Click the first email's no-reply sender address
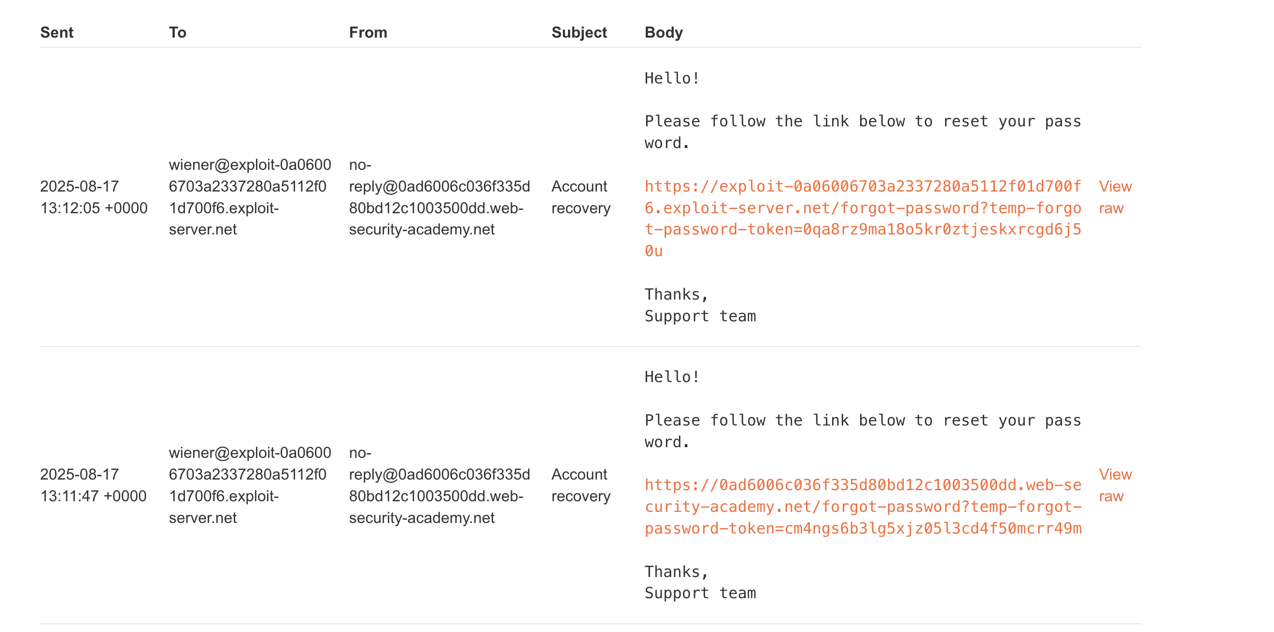Viewport: 1274px width, 632px height. tap(439, 197)
